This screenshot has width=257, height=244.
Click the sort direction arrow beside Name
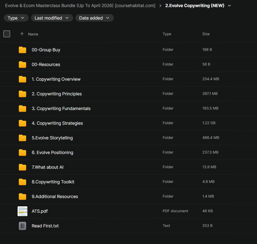(x=22, y=34)
